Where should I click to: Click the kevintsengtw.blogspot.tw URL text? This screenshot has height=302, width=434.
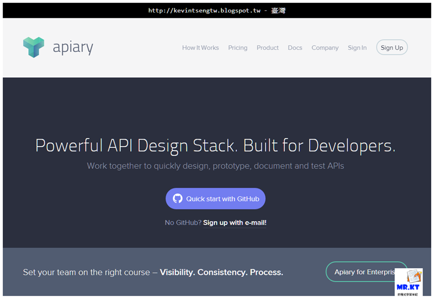coord(205,10)
